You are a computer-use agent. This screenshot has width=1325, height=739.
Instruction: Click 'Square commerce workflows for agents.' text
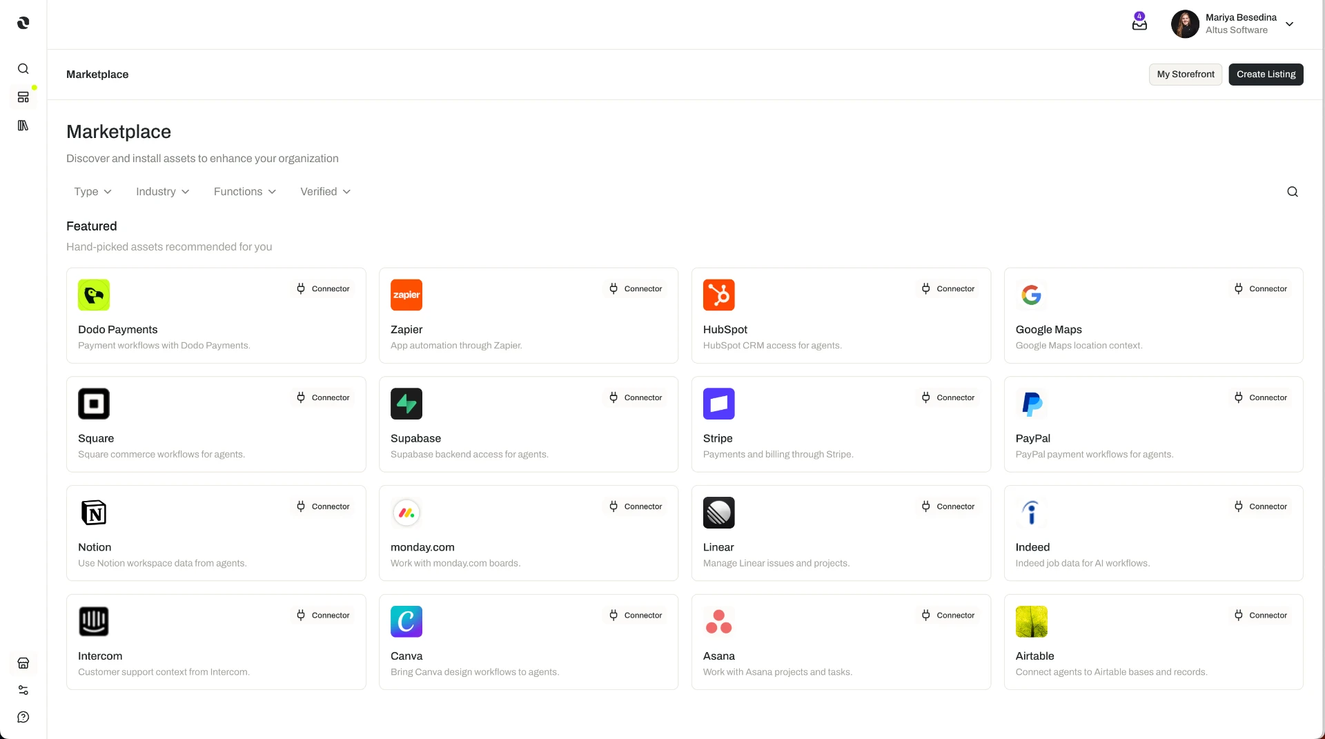(161, 455)
